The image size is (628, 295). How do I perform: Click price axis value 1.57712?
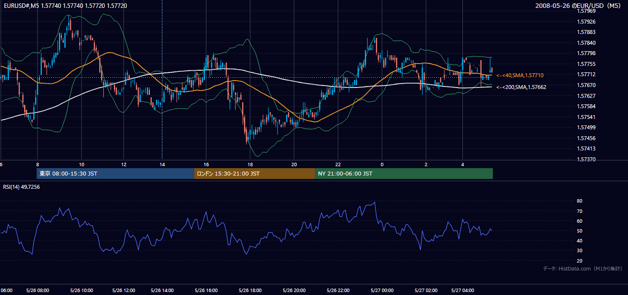tap(586, 75)
